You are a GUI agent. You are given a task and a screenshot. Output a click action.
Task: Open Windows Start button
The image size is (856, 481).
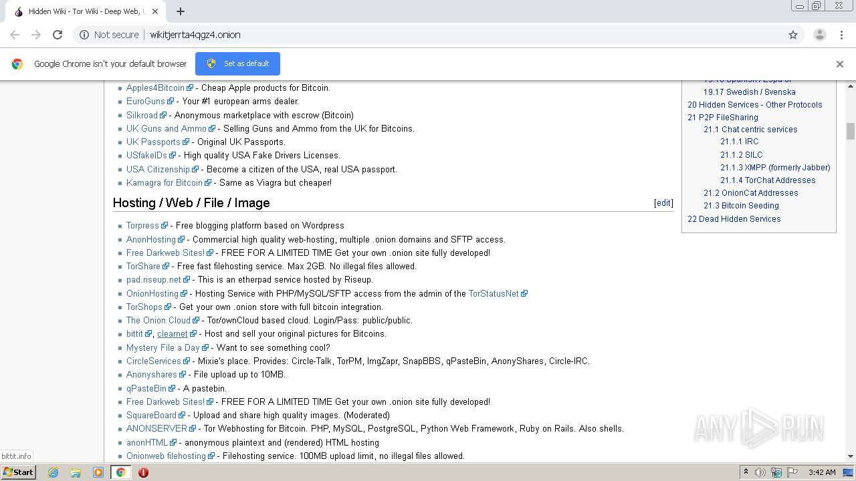click(x=18, y=472)
